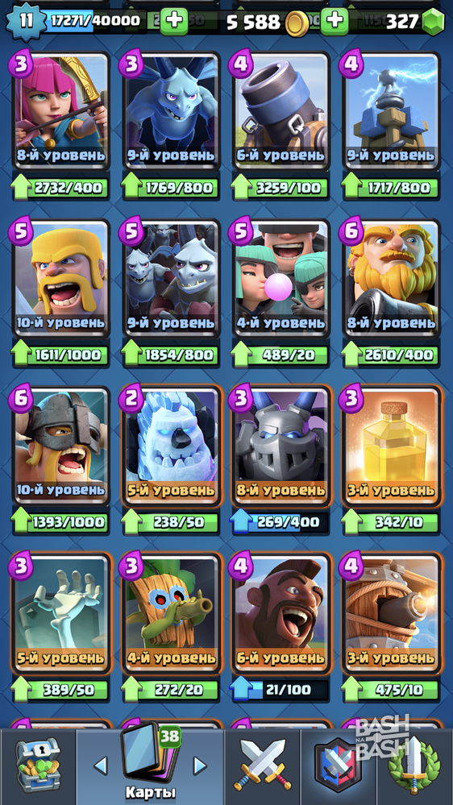This screenshot has height=805, width=453.
Task: Select the Archers card
Action: pyautogui.click(x=60, y=110)
